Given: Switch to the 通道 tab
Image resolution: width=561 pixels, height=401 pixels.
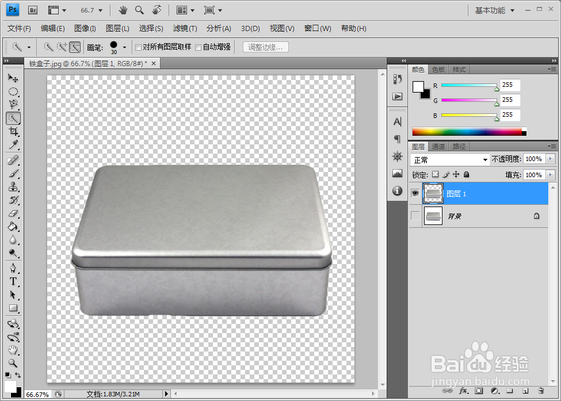Looking at the screenshot, I should (438, 147).
